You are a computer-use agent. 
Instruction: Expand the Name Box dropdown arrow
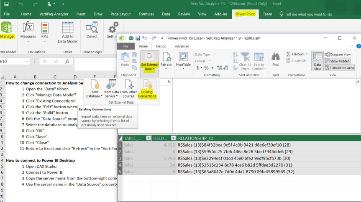[27, 61]
